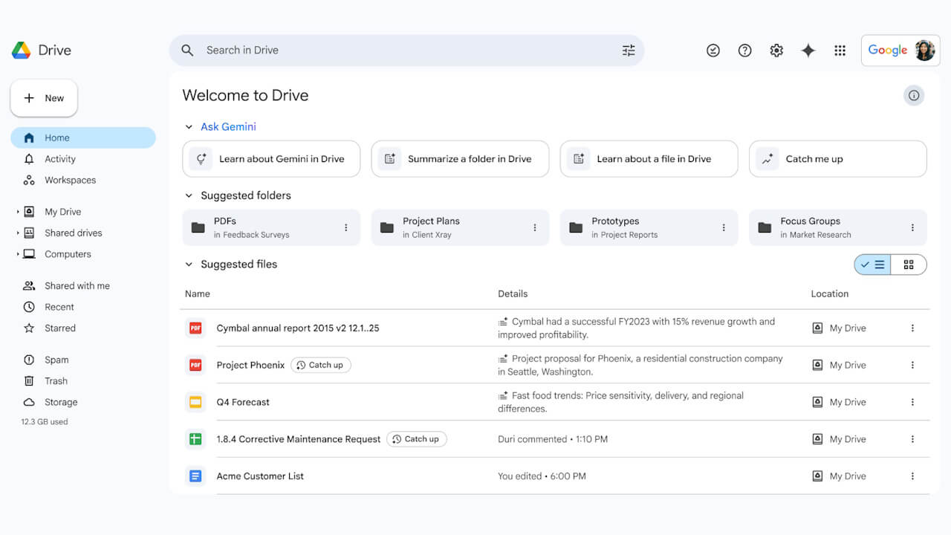Switch to grid layout view
Image resolution: width=951 pixels, height=535 pixels.
point(909,265)
